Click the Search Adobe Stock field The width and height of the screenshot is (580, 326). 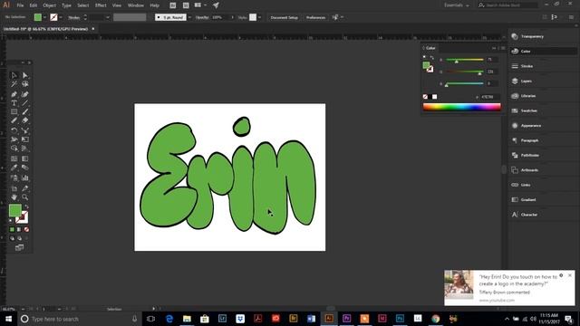point(508,5)
